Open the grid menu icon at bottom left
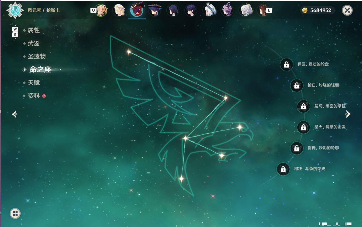362x227 pixels. (x=15, y=213)
